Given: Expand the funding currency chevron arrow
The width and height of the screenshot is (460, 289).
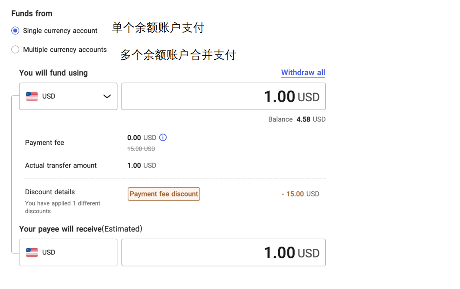Looking at the screenshot, I should click(x=107, y=96).
